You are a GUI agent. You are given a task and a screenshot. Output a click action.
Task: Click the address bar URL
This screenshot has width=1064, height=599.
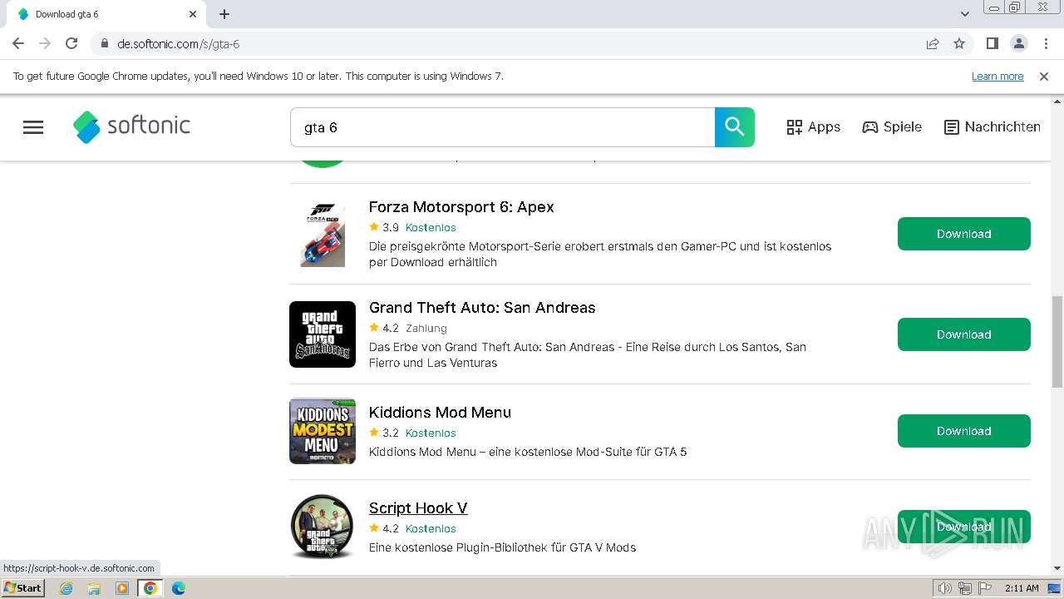[x=178, y=44]
